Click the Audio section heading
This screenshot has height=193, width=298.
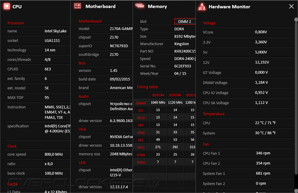84,96
